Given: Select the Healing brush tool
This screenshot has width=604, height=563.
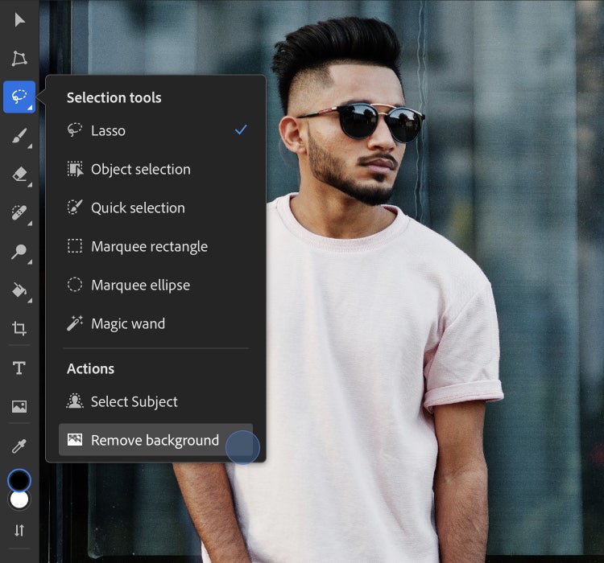Looking at the screenshot, I should pos(19,212).
